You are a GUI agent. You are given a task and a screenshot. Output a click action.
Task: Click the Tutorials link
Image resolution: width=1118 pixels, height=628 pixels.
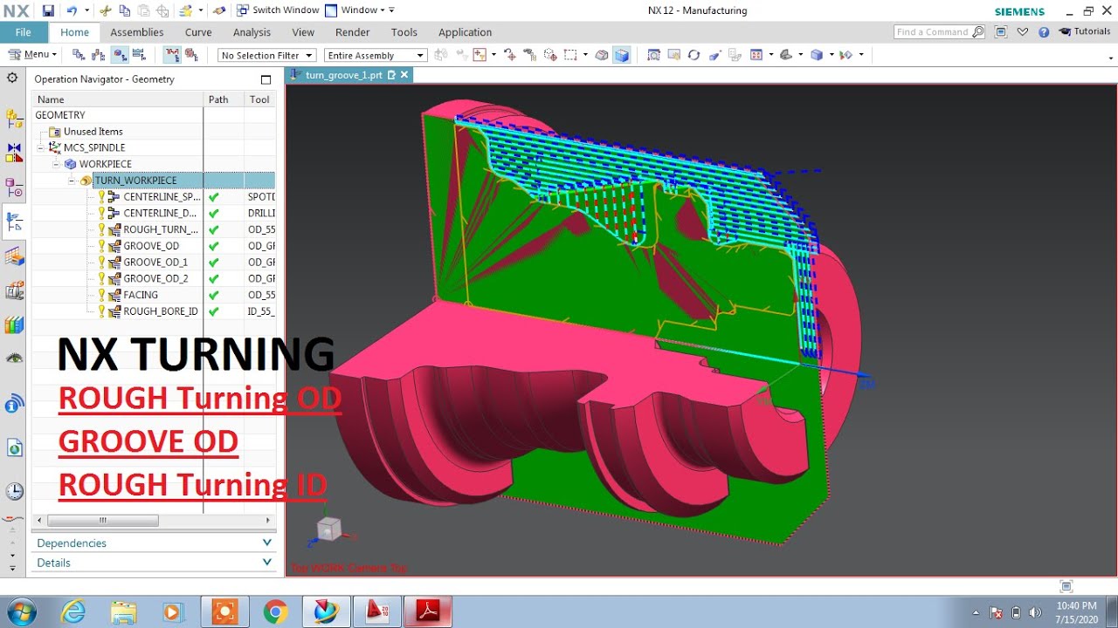1086,31
